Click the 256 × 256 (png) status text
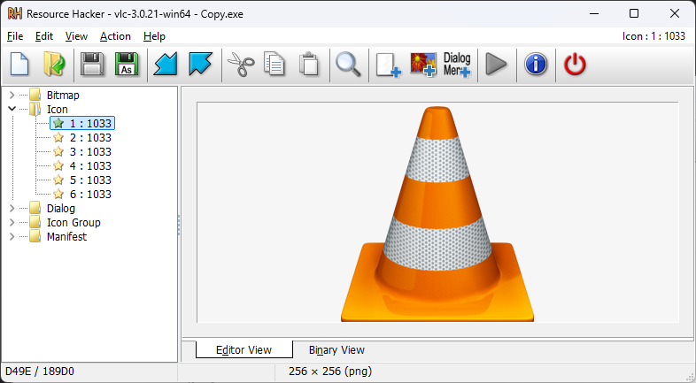 (x=330, y=371)
